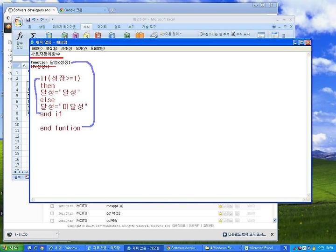The height and width of the screenshot is (252, 336).
Task: Click the 이용가이드 footer link
Action: 178,226
